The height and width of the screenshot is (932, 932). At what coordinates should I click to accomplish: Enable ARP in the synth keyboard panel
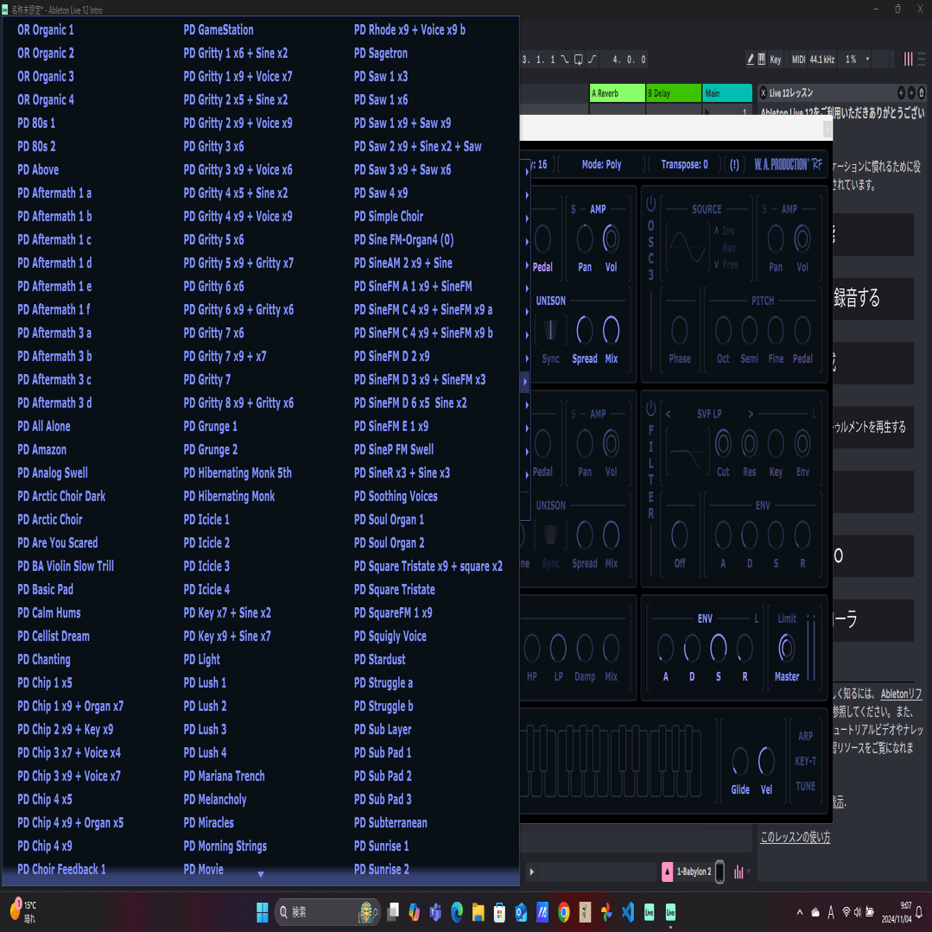pos(805,736)
